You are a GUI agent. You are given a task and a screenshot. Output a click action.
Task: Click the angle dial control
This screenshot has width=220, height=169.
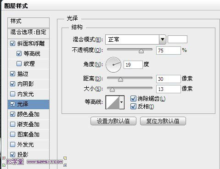[x=113, y=65]
